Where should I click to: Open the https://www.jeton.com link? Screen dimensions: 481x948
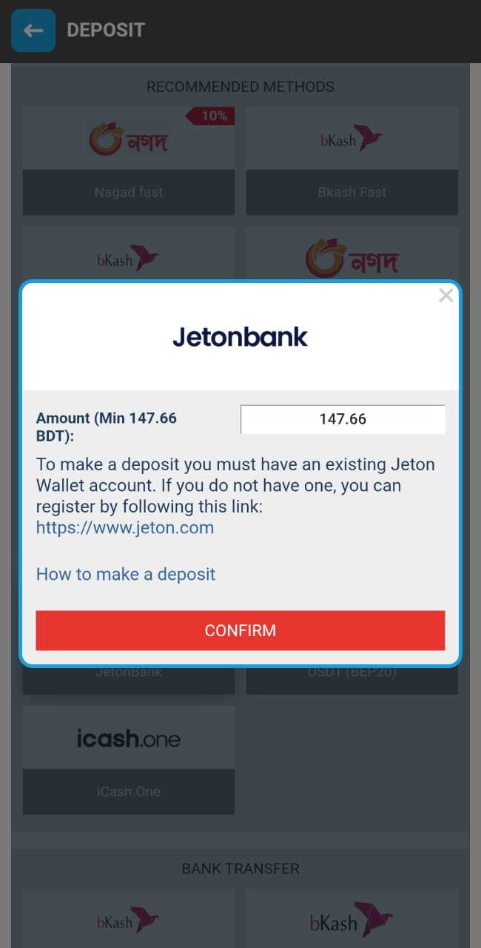click(125, 528)
